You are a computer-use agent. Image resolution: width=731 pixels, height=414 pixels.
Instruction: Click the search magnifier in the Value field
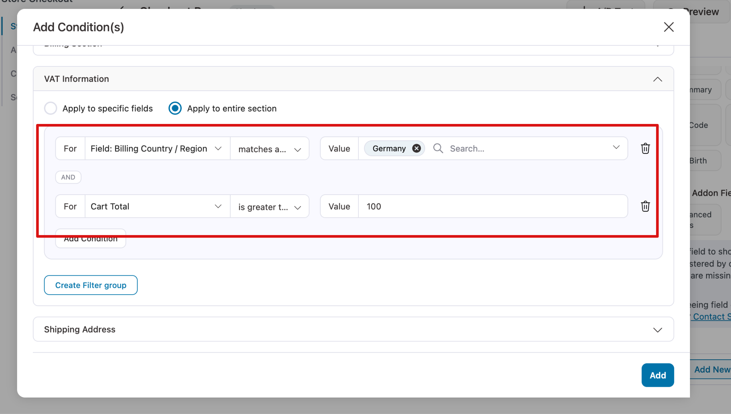[x=438, y=148]
